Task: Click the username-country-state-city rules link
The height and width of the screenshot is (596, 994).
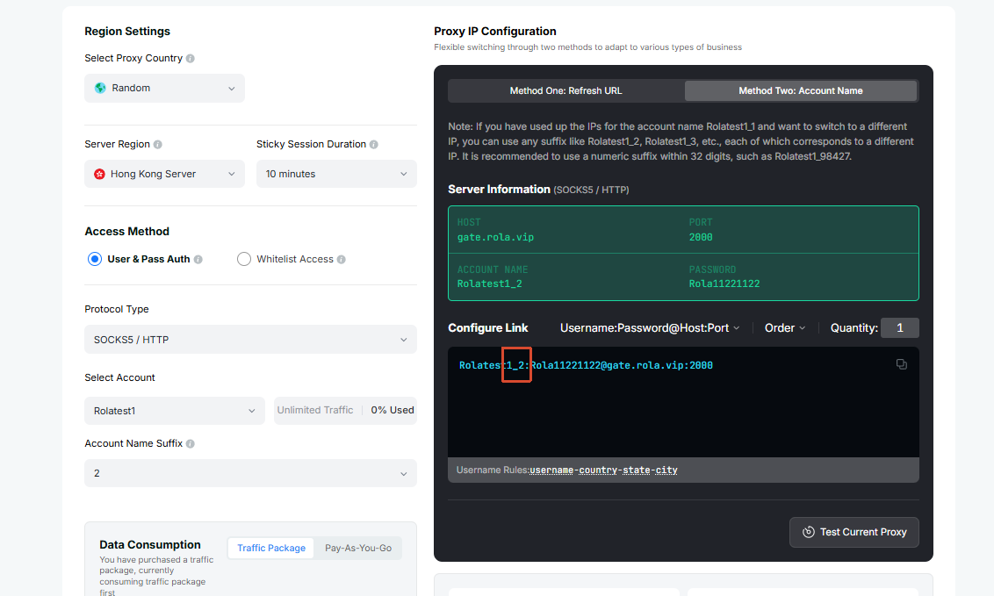Action: (x=603, y=470)
